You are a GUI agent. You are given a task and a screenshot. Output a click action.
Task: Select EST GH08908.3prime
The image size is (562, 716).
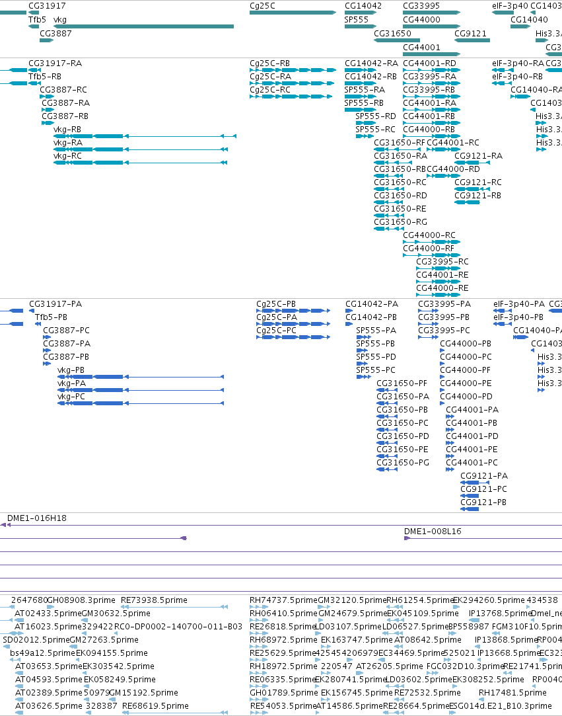pos(82,600)
